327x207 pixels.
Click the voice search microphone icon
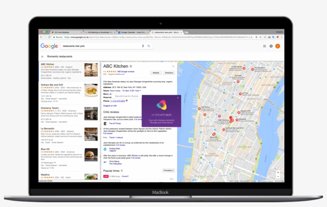pos(143,46)
